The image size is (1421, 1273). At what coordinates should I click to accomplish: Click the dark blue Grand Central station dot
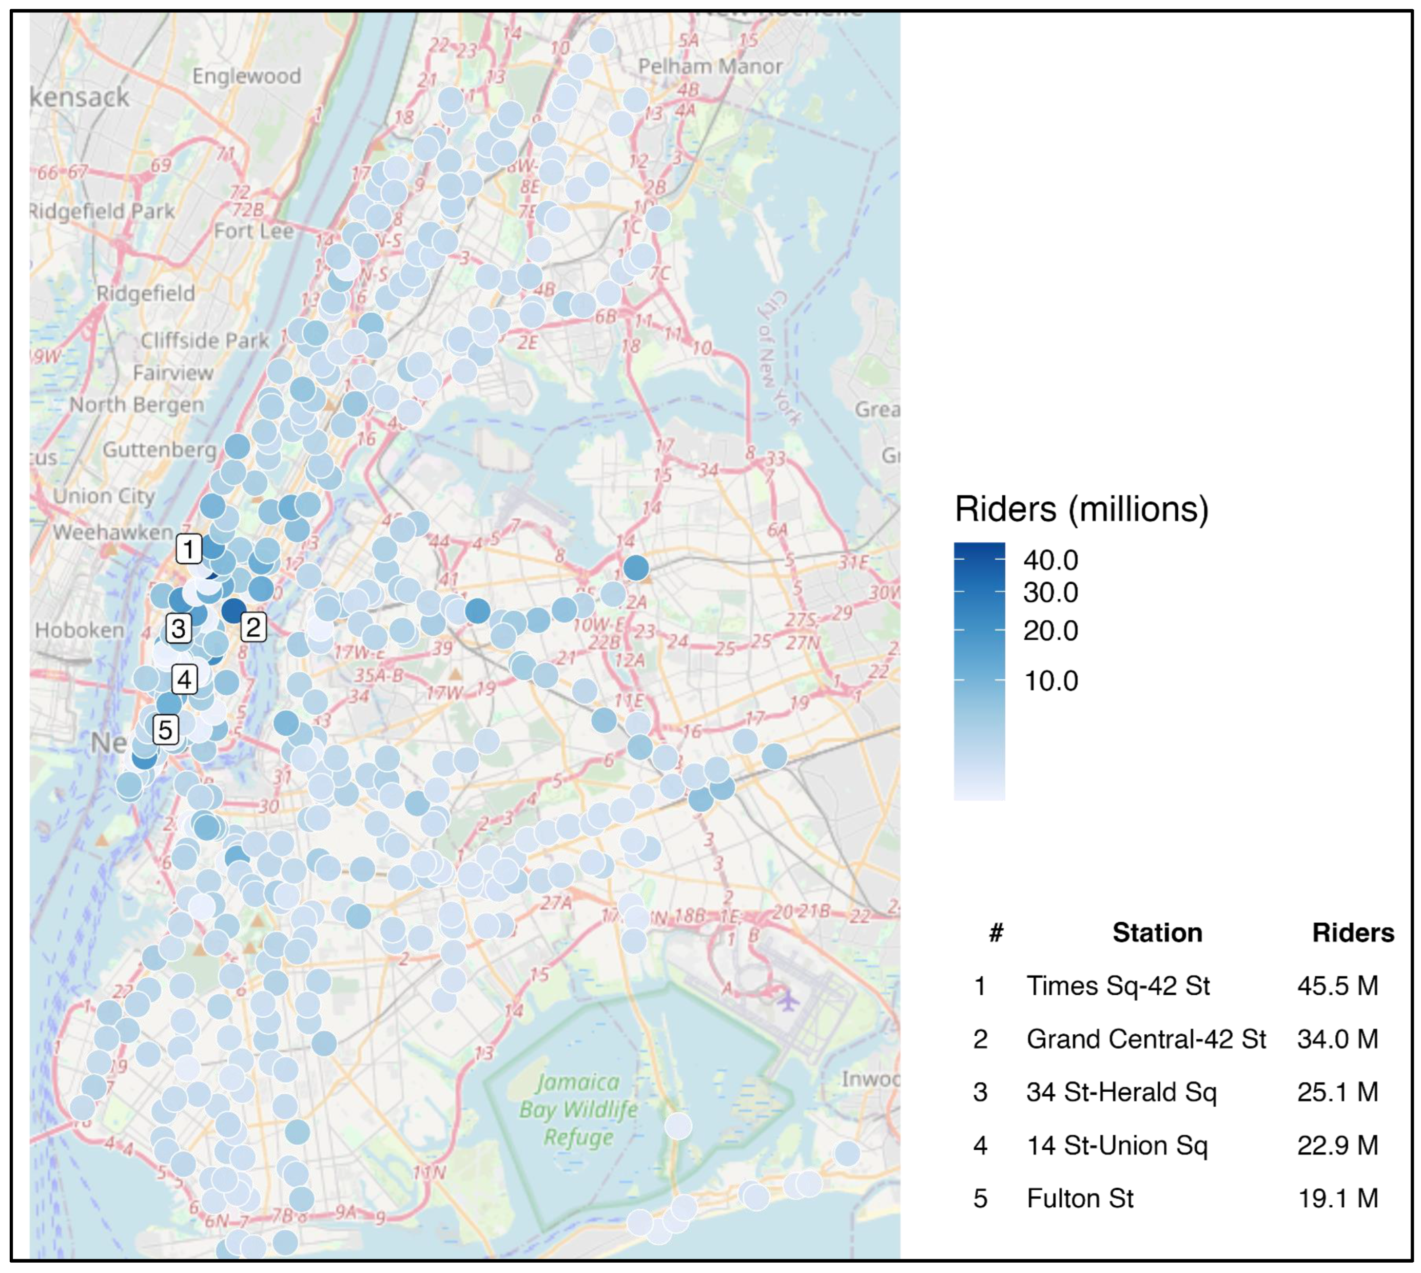233,610
